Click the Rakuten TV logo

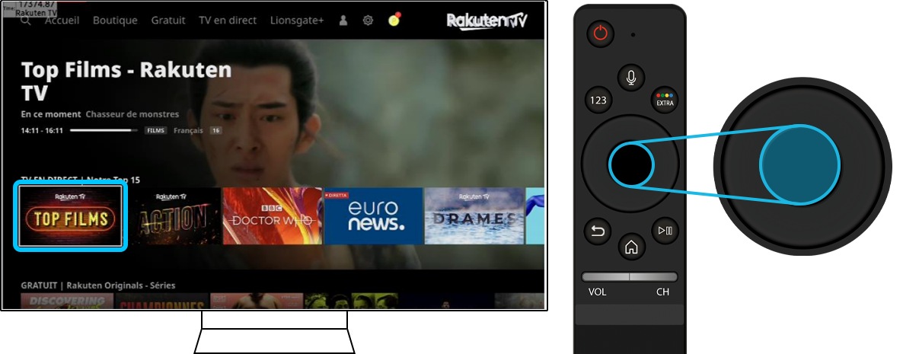487,21
